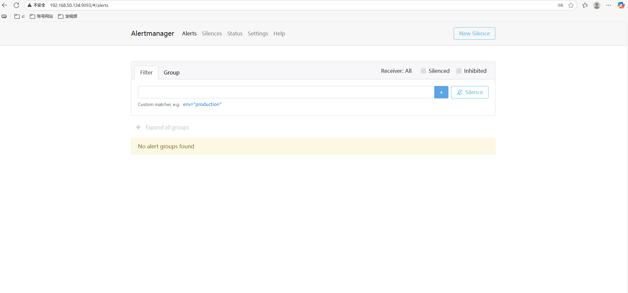The width and height of the screenshot is (628, 293).
Task: Open the 发视频 bookmark folder
Action: [68, 16]
